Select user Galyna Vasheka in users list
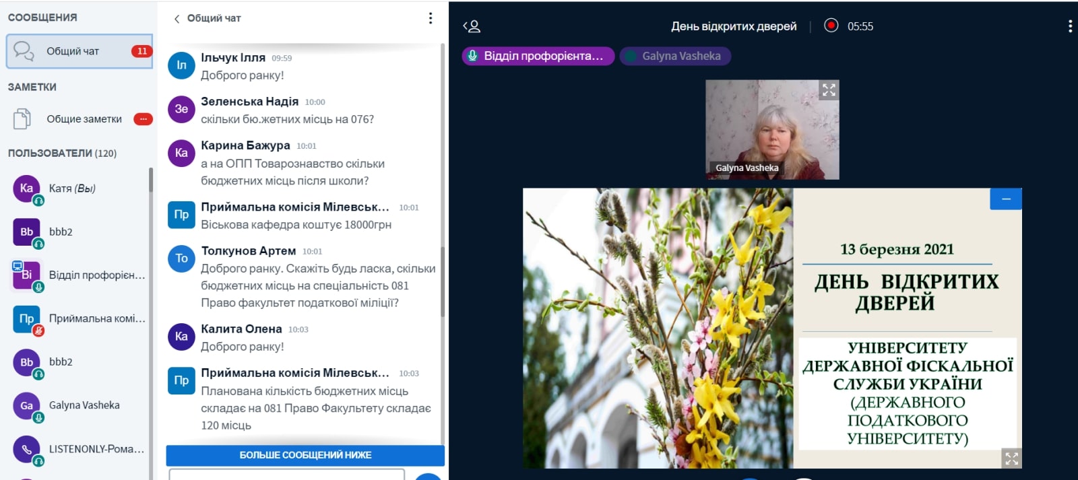The height and width of the screenshot is (480, 1078). tap(80, 405)
